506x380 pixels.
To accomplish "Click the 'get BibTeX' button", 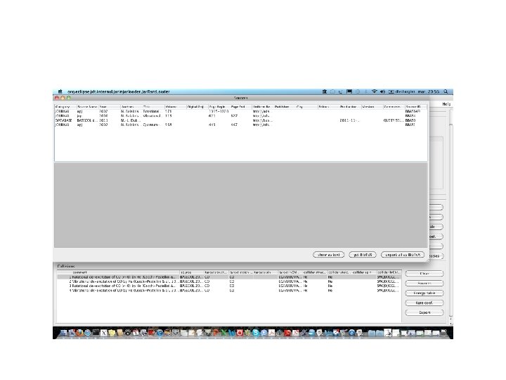I will 363,255.
